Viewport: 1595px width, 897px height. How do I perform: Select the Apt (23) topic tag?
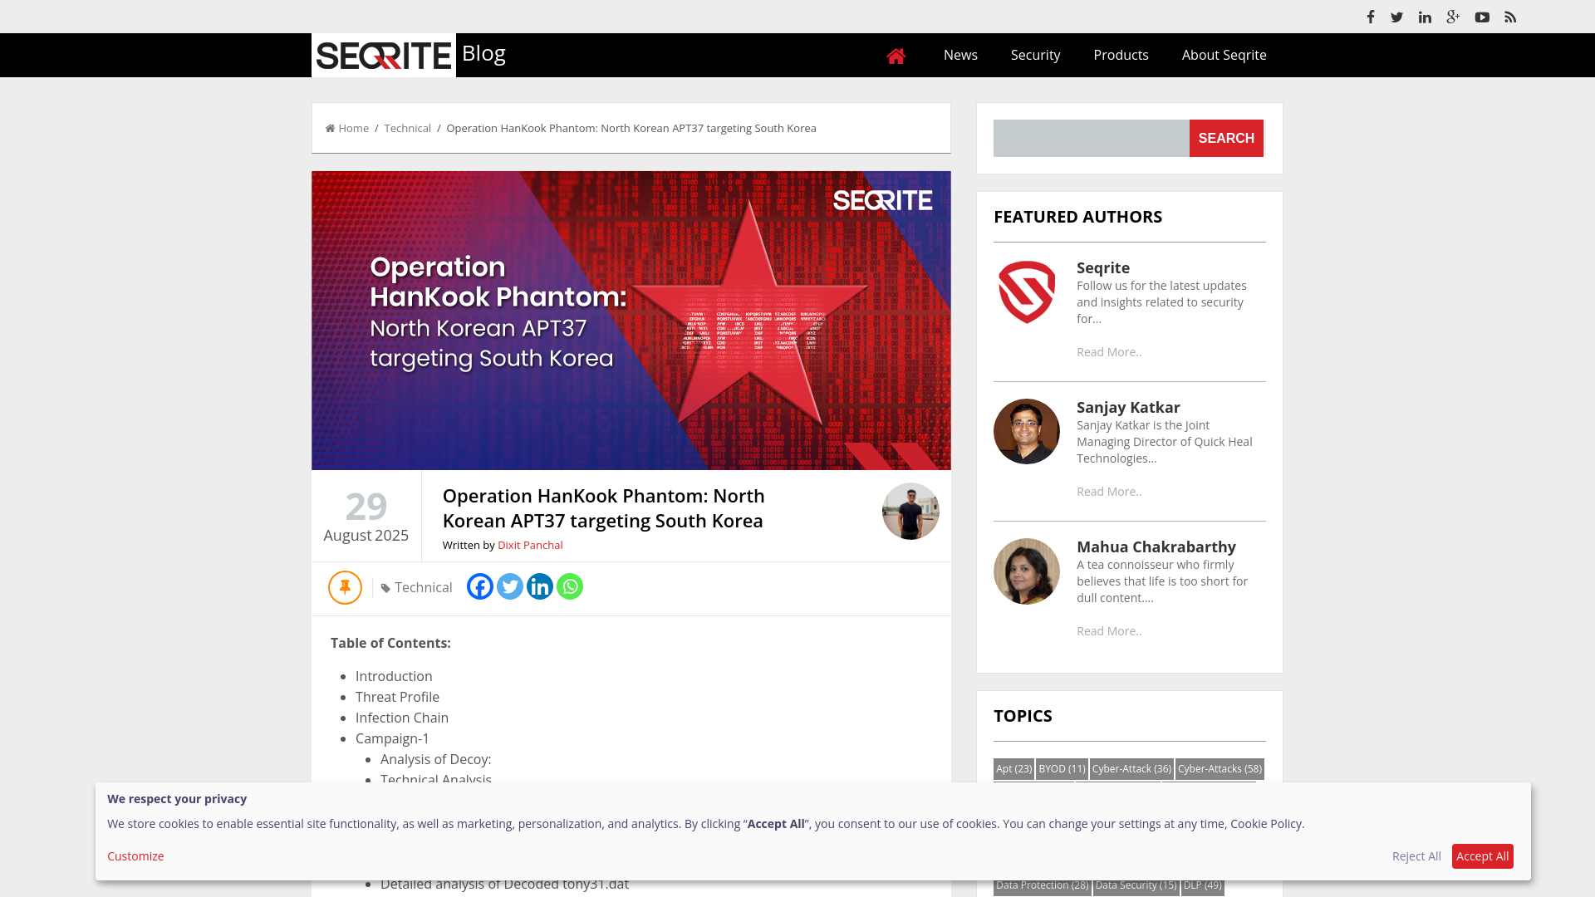coord(1013,769)
